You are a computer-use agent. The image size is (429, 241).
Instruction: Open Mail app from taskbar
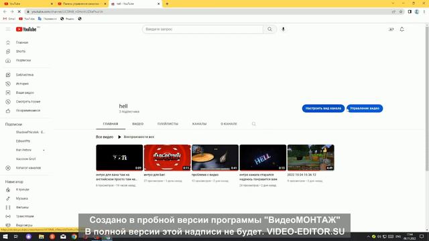click(x=63, y=236)
